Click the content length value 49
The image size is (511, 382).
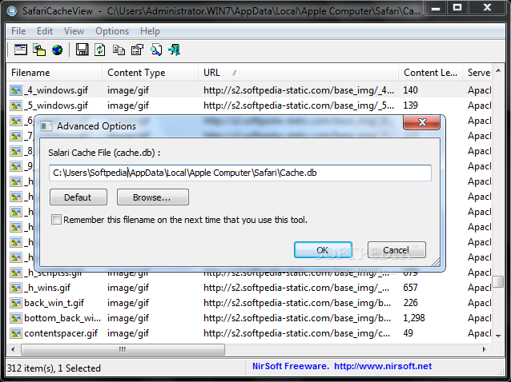coord(408,333)
